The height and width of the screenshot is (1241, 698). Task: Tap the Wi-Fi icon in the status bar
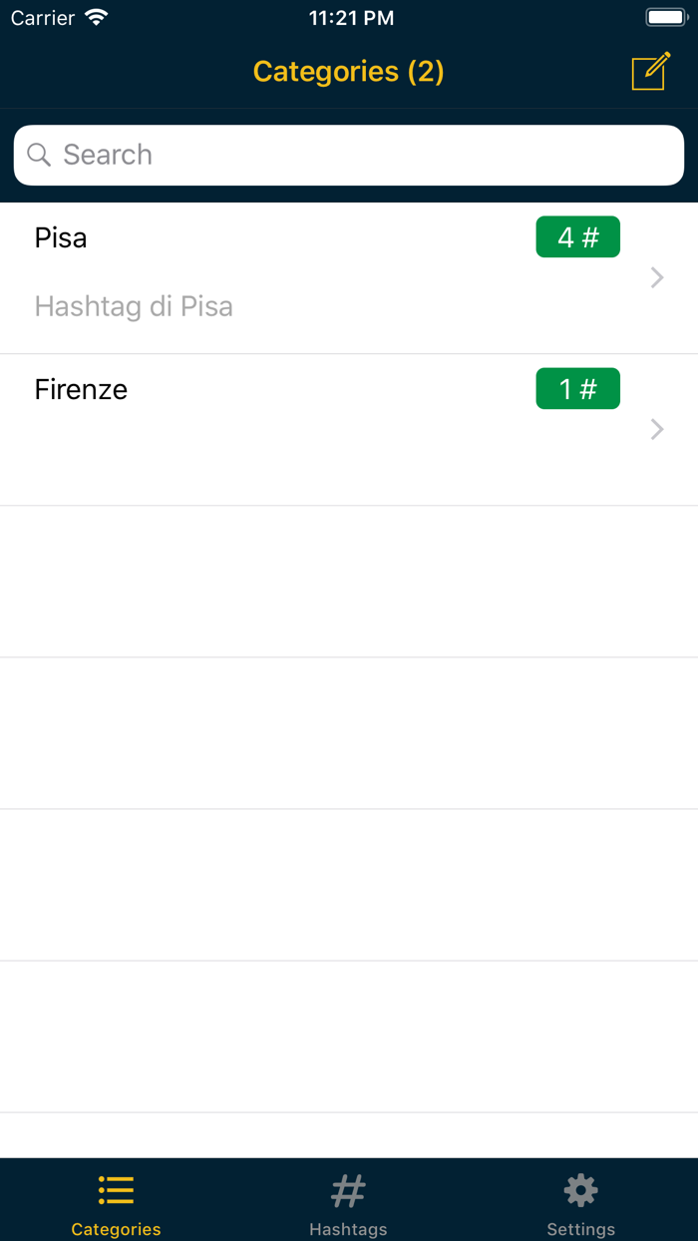96,16
